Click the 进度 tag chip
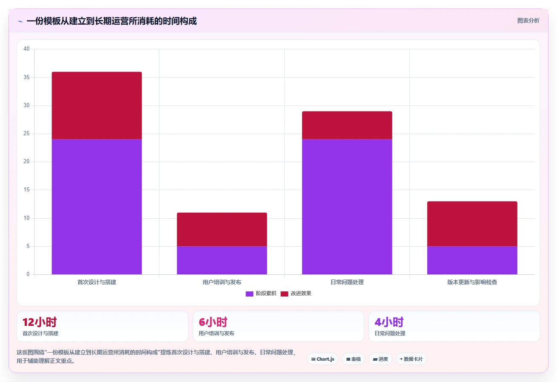The image size is (557, 382). click(x=380, y=359)
